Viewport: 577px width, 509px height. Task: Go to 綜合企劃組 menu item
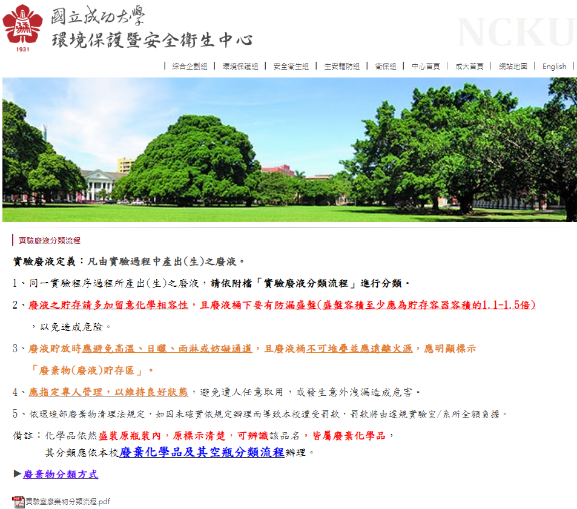tap(190, 67)
